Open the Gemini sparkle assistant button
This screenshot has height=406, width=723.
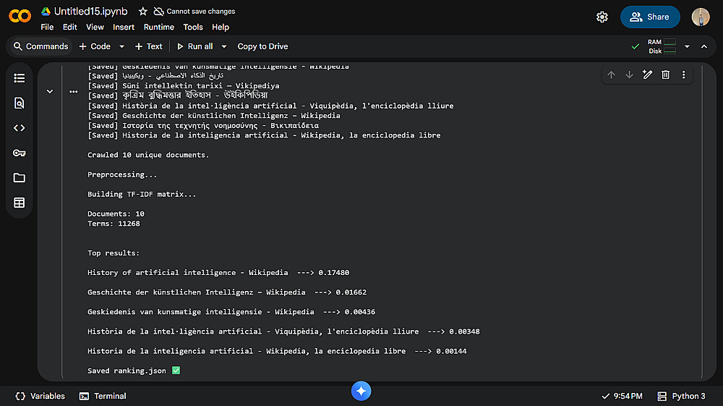361,391
